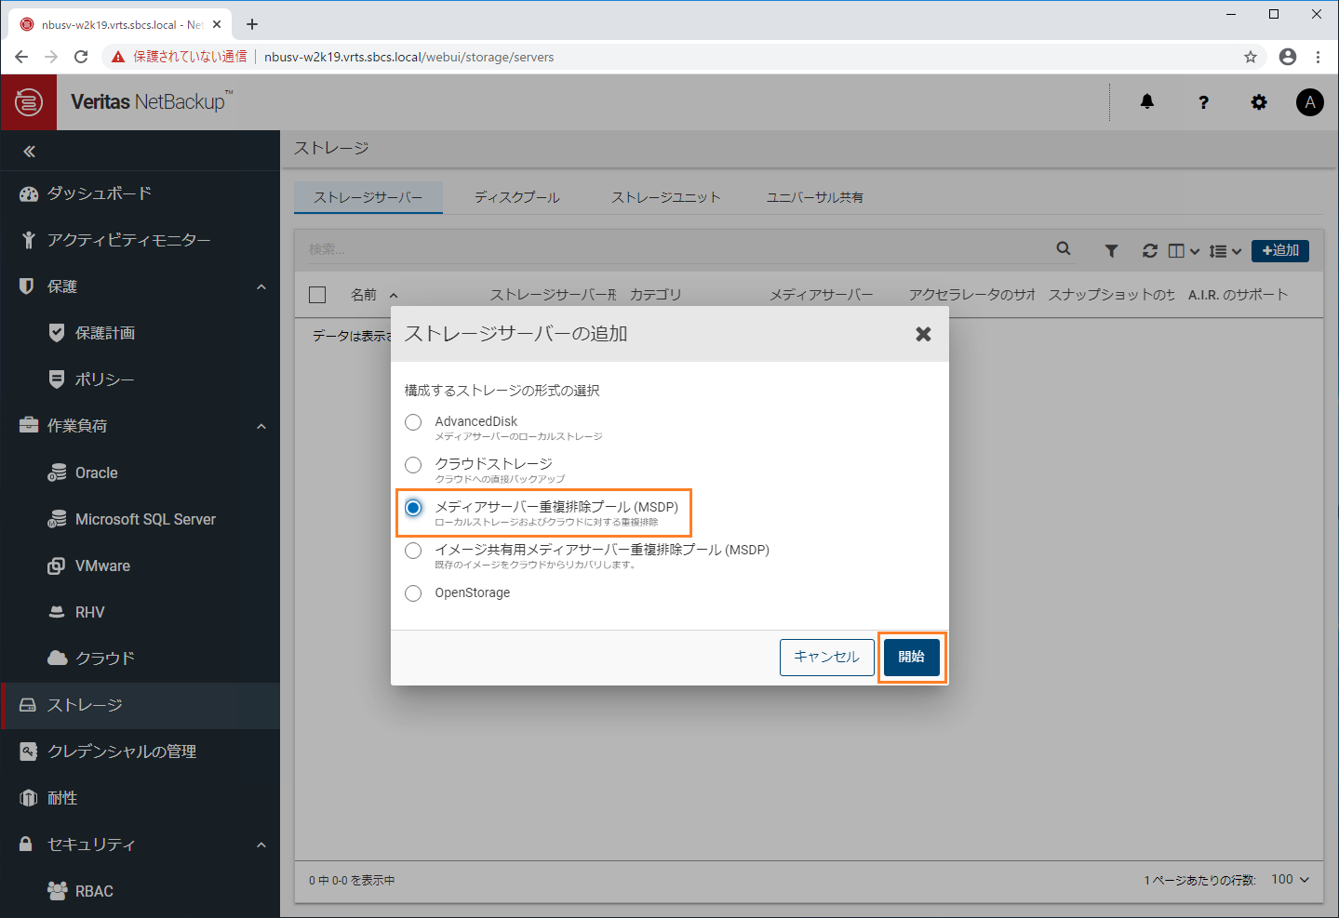Open クレデンシャルの管理 in sidebar
1339x918 pixels.
[x=121, y=752]
